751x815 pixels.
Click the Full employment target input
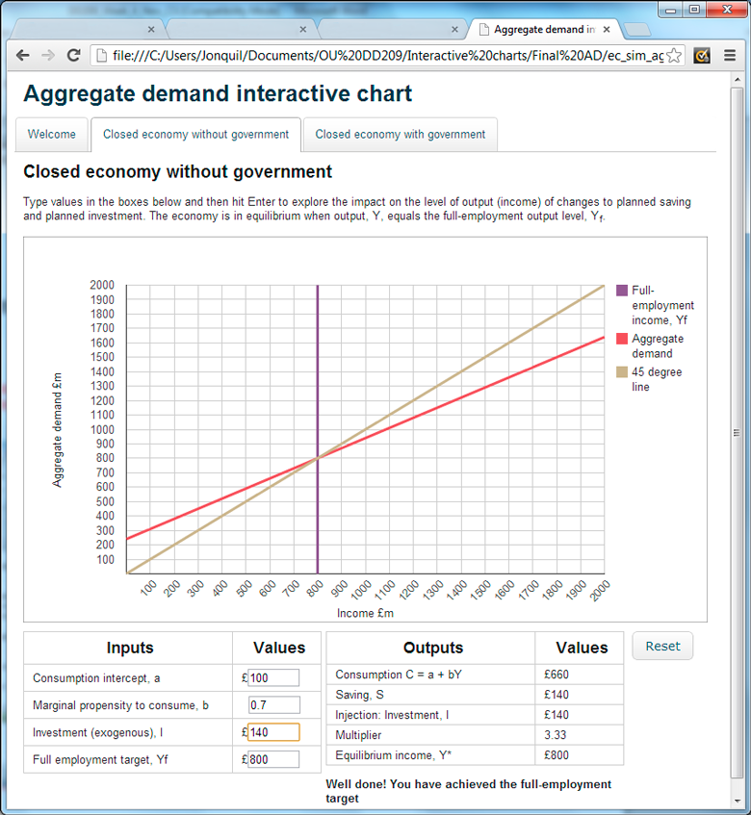[x=273, y=759]
